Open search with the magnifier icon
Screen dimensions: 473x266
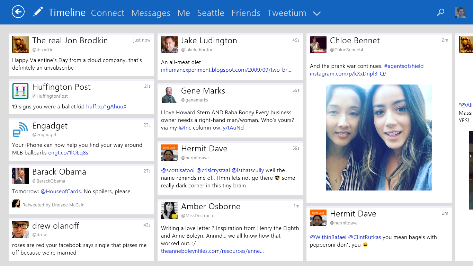440,12
